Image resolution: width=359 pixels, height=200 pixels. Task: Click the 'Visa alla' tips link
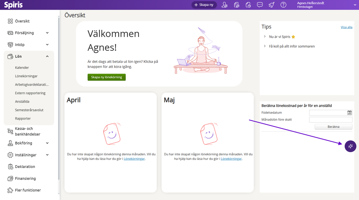(x=346, y=27)
